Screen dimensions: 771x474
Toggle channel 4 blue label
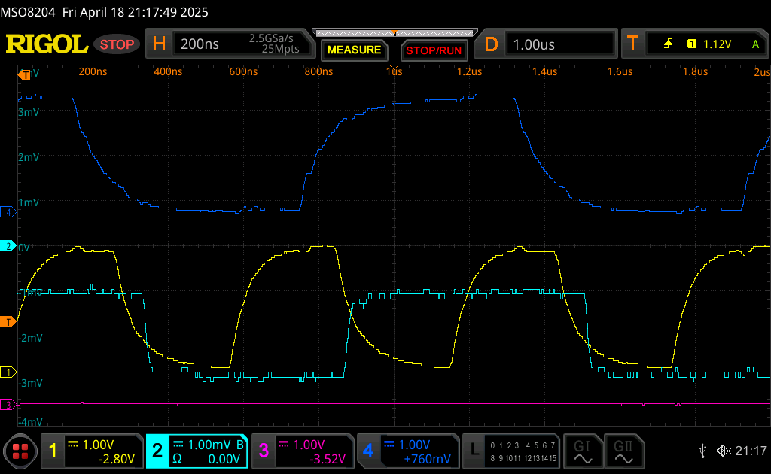coord(368,451)
